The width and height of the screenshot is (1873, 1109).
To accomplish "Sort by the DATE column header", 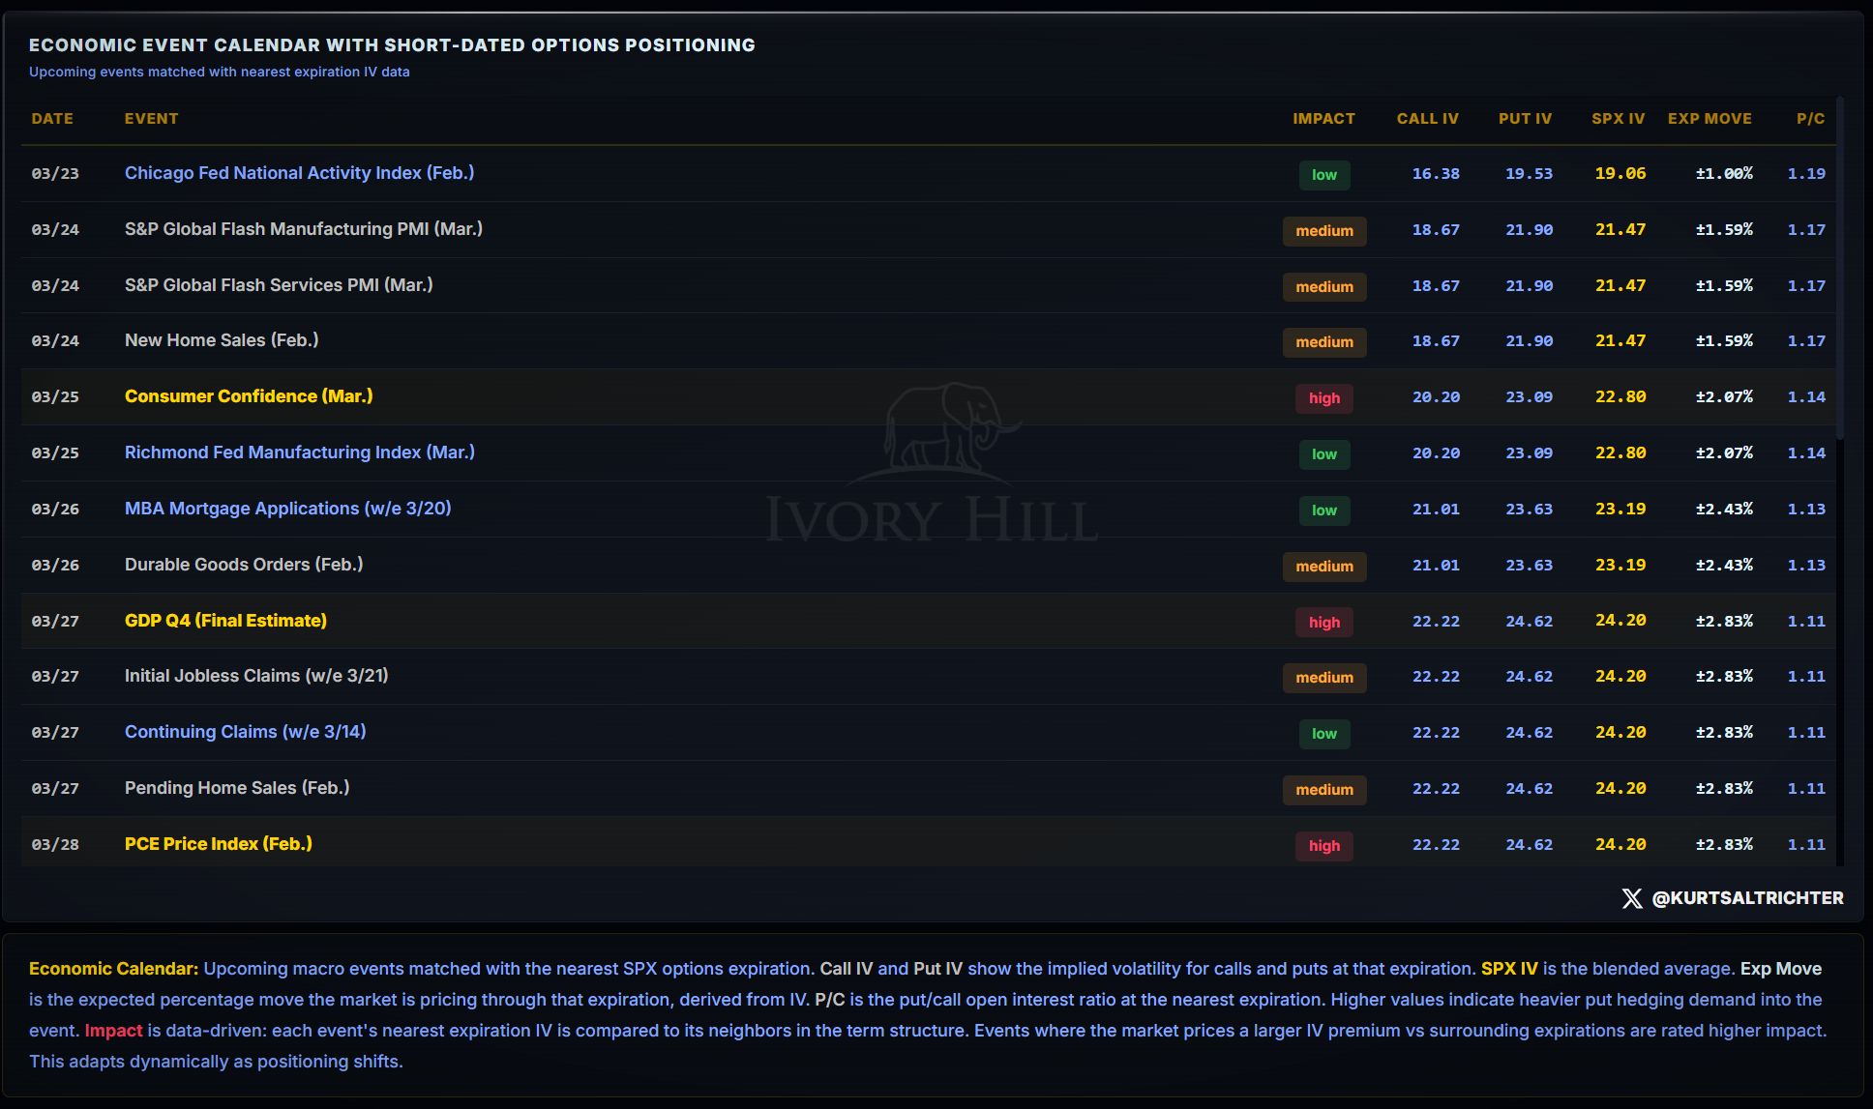I will (52, 119).
